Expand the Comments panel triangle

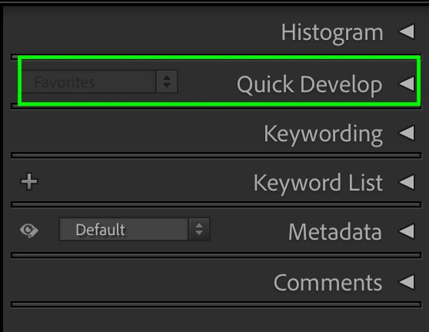(x=407, y=282)
